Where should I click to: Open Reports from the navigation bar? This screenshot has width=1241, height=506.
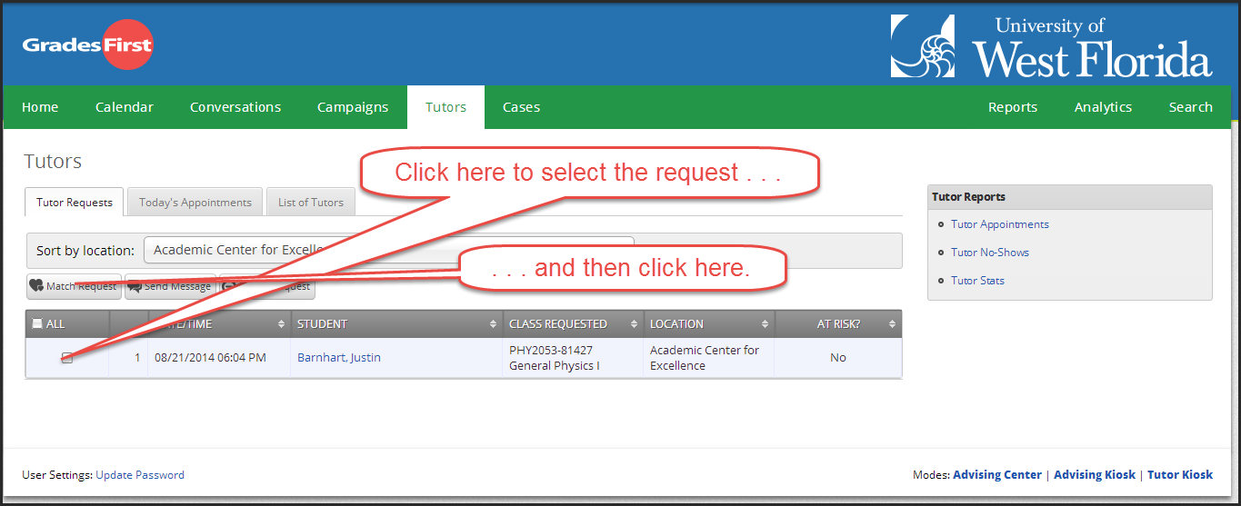1013,107
